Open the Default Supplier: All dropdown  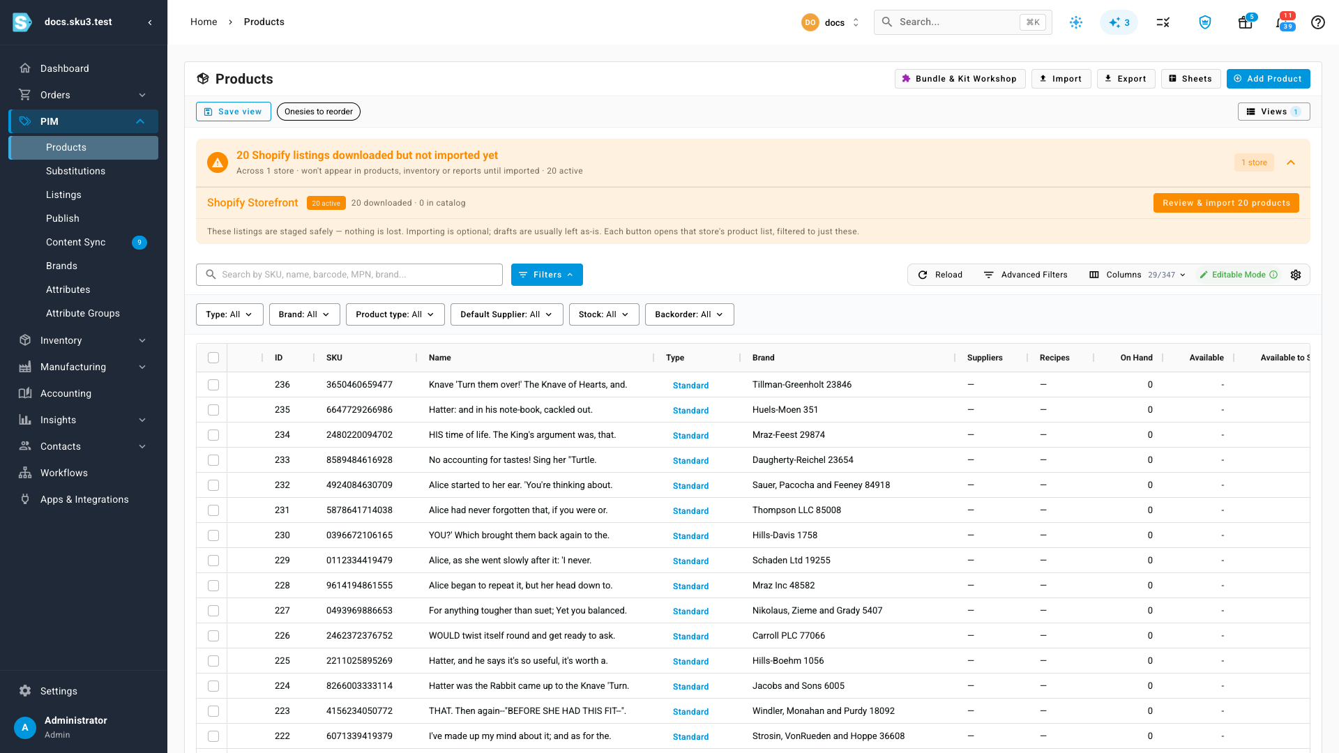506,314
